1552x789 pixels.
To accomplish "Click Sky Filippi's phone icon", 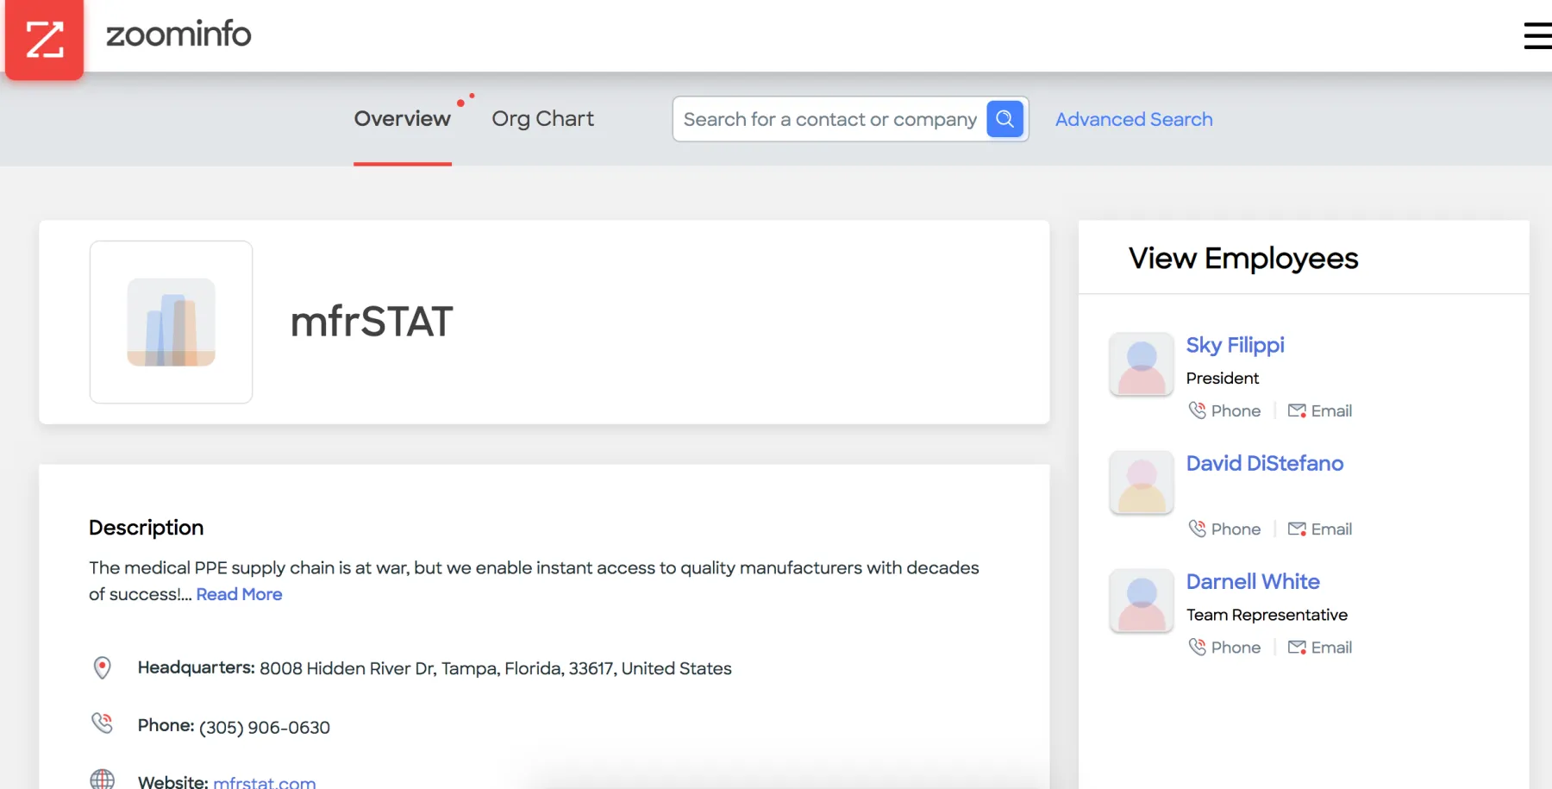I will pos(1197,410).
